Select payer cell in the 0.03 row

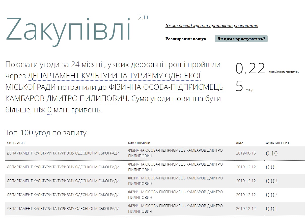[63, 181]
